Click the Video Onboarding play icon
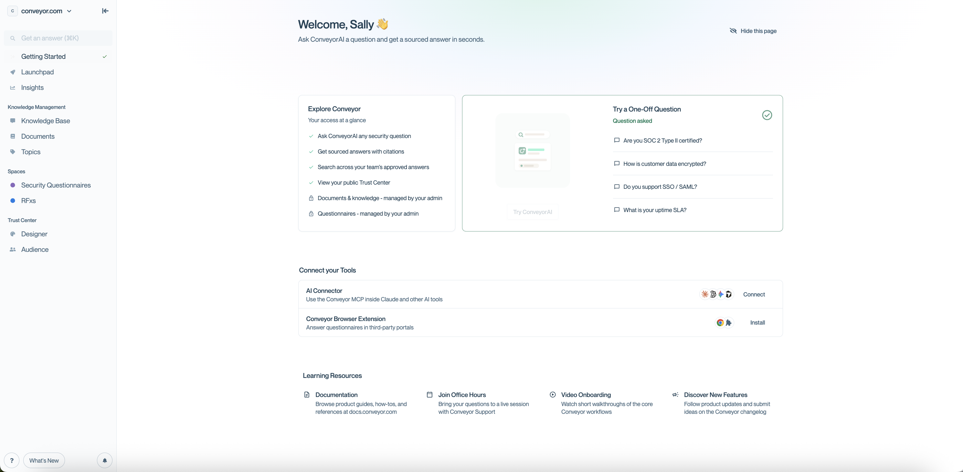The height and width of the screenshot is (472, 963). pos(553,395)
